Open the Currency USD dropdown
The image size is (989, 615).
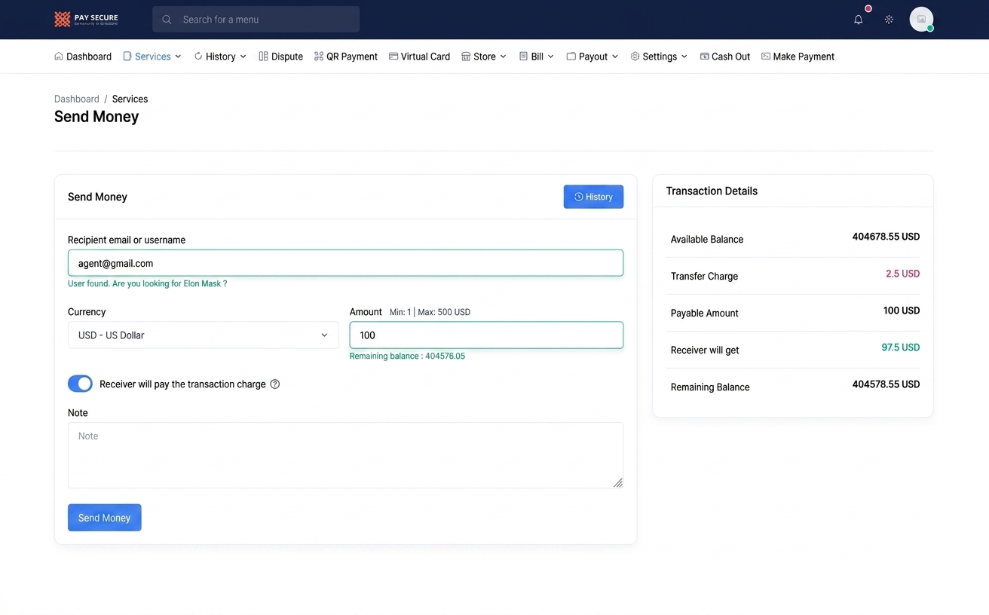[x=204, y=335]
